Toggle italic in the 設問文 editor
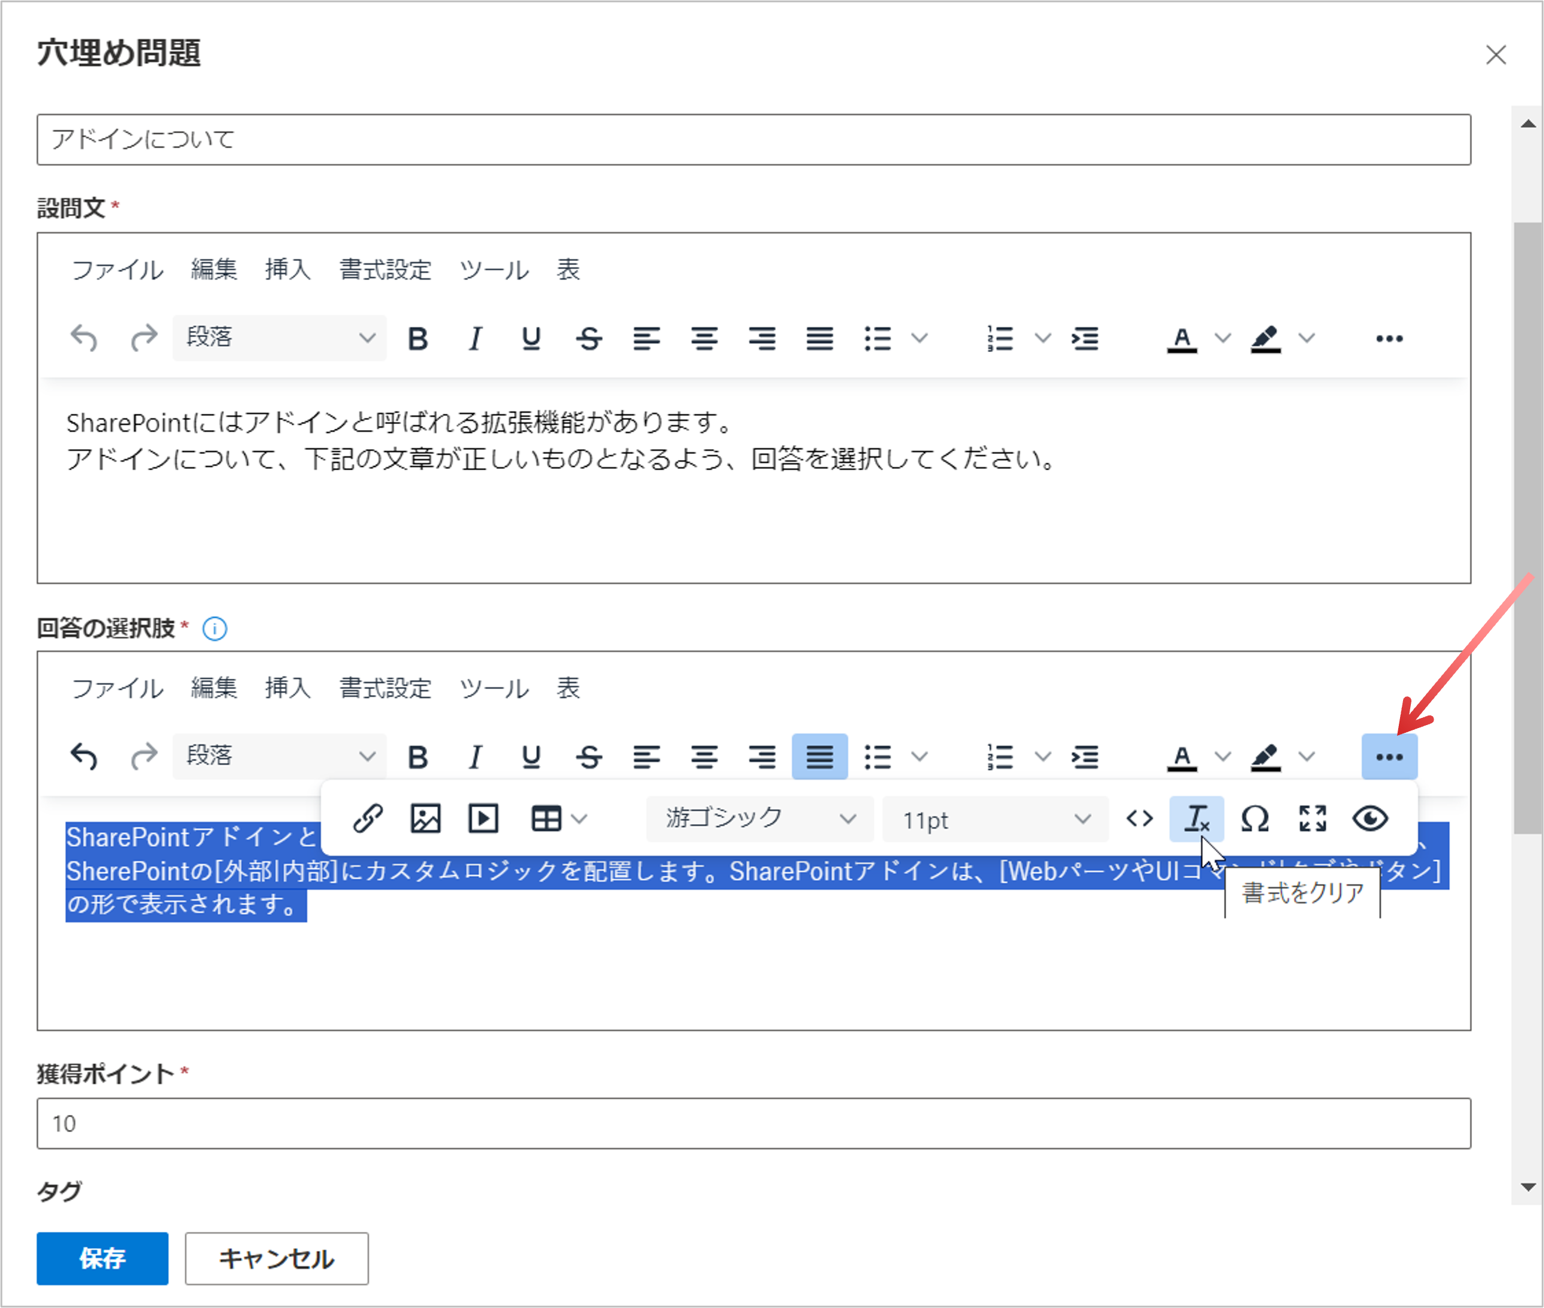The width and height of the screenshot is (1544, 1308). tap(474, 338)
